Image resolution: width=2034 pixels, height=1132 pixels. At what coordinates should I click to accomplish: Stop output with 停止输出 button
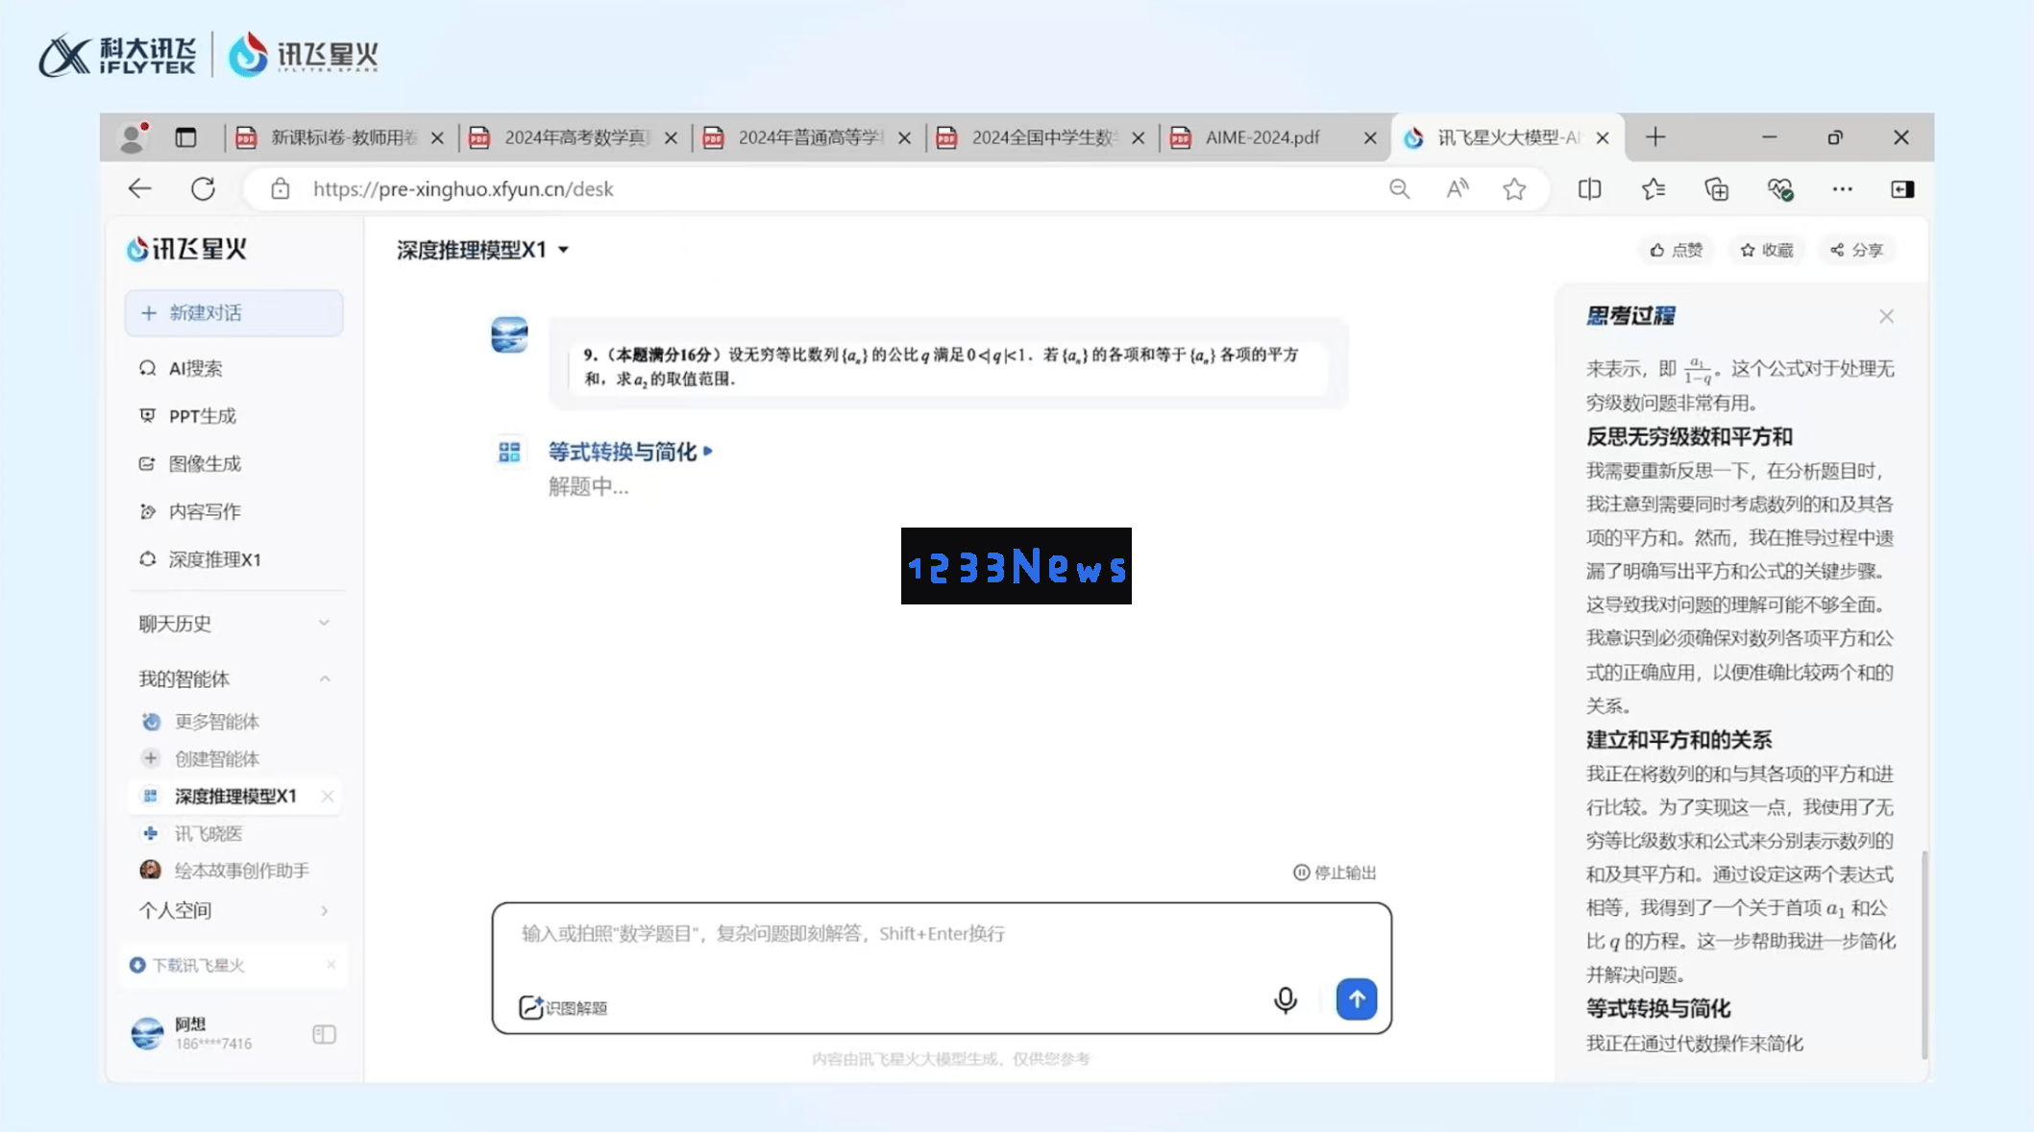coord(1335,873)
